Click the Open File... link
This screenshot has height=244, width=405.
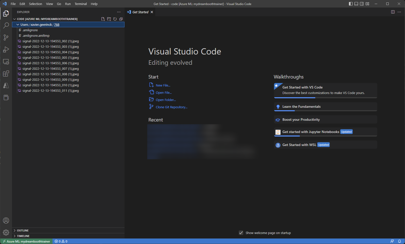click(x=164, y=92)
